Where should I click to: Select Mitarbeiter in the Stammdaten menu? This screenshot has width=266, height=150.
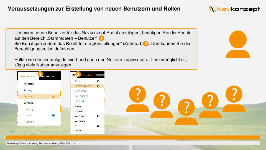click(x=29, y=122)
